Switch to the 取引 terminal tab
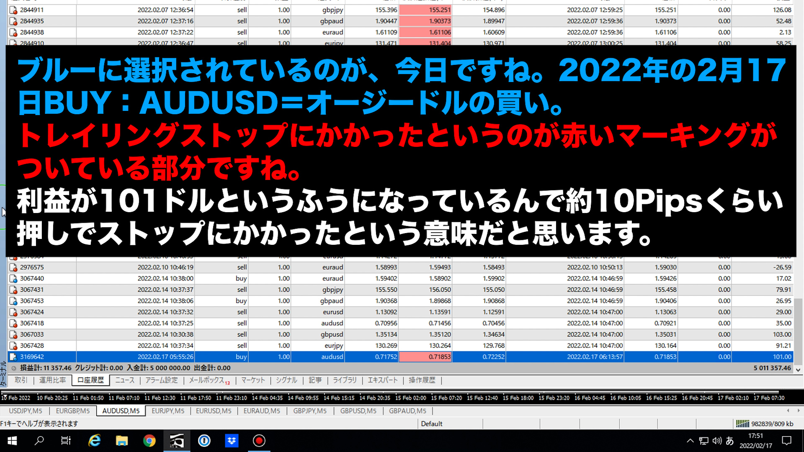 21,380
